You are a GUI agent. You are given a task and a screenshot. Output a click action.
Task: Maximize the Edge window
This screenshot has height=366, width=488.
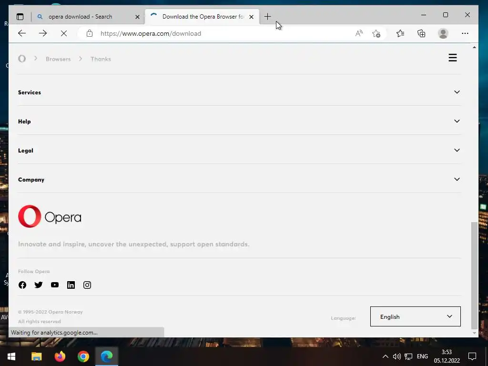tap(446, 15)
